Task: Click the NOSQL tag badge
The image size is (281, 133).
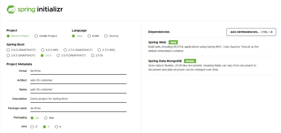Action: click(x=190, y=61)
